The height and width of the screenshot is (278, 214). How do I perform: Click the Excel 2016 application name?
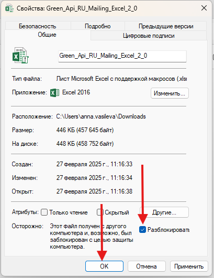point(76,92)
